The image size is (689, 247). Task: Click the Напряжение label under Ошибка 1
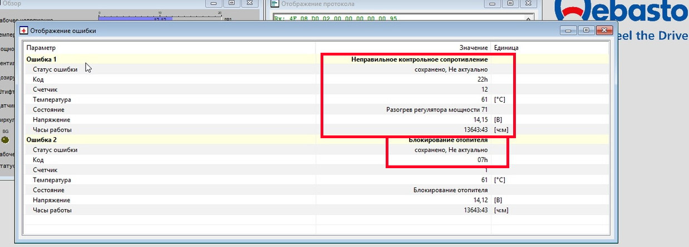(x=52, y=119)
